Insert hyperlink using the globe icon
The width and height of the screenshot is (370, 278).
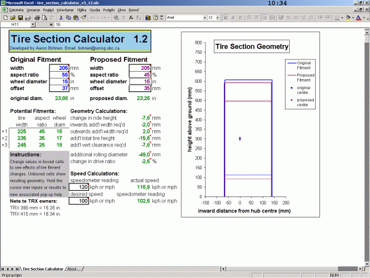116,17
